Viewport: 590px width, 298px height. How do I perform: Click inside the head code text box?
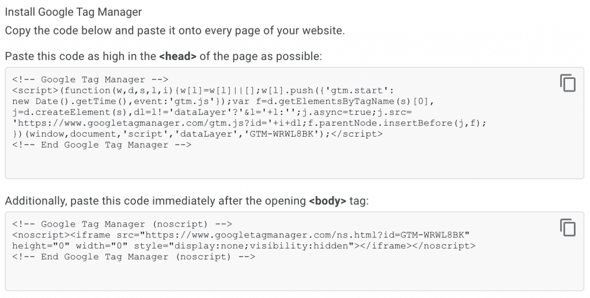click(x=294, y=123)
